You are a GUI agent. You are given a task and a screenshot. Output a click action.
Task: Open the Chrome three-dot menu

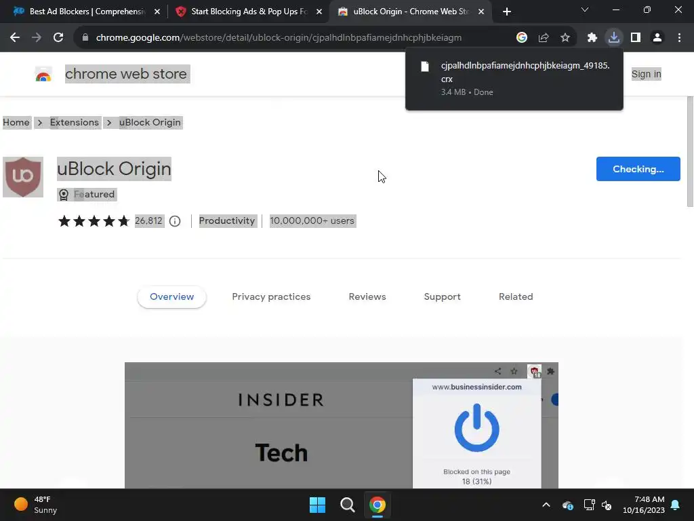coord(679,38)
